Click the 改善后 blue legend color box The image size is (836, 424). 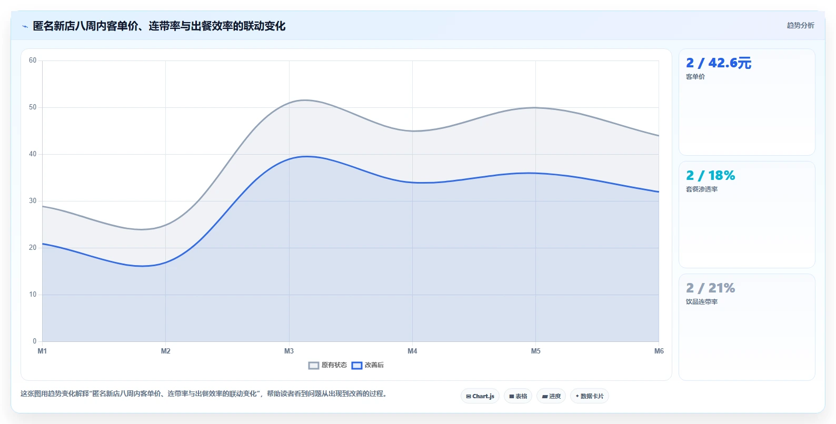[357, 366]
